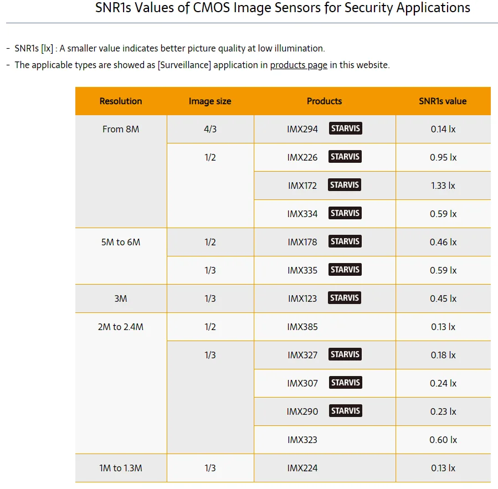
Task: Click the STARVIS badge beside IMX327
Action: coord(345,354)
